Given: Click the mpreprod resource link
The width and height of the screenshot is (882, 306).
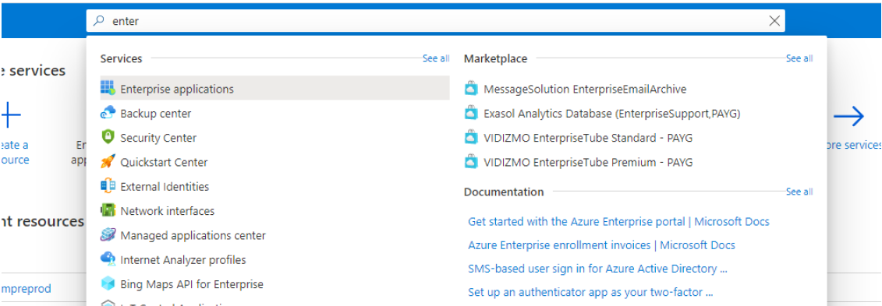Looking at the screenshot, I should tap(27, 289).
